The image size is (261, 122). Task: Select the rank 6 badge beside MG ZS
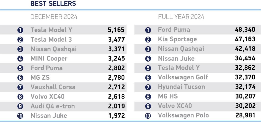click(x=20, y=78)
